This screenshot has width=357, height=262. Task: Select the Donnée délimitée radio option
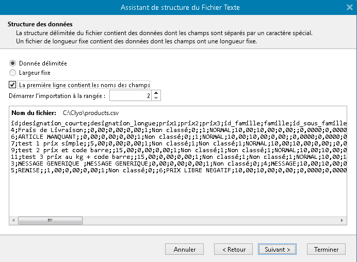pos(13,63)
